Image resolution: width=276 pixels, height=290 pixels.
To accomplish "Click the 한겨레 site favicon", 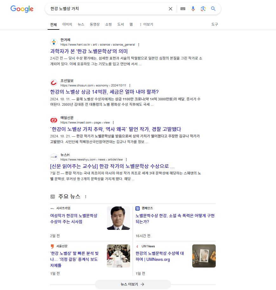I will pyautogui.click(x=54, y=42).
